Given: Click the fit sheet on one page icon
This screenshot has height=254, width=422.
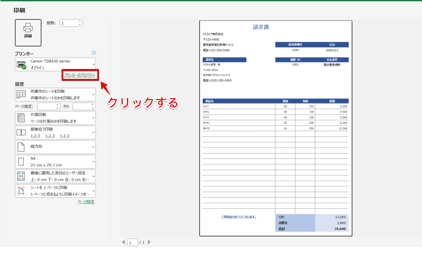Looking at the screenshot, I should (x=21, y=191).
